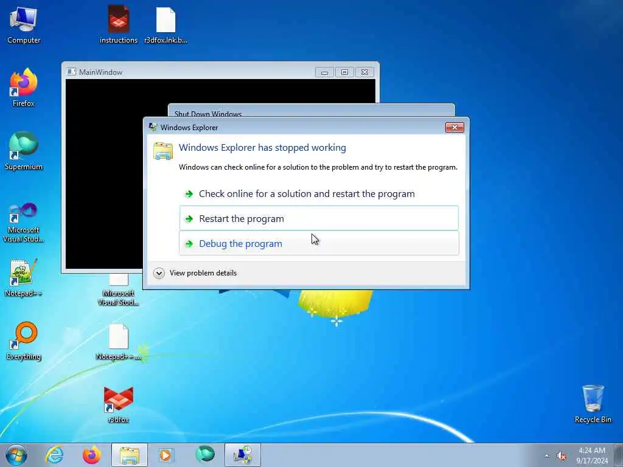Show hidden system tray icons
Screen dimensions: 623x467
pyautogui.click(x=547, y=456)
